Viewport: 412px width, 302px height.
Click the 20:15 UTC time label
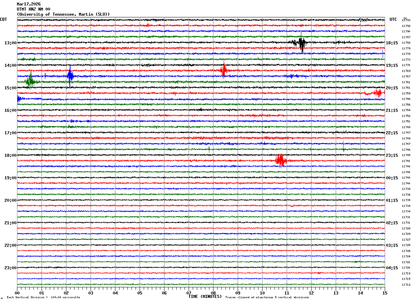tap(392, 88)
